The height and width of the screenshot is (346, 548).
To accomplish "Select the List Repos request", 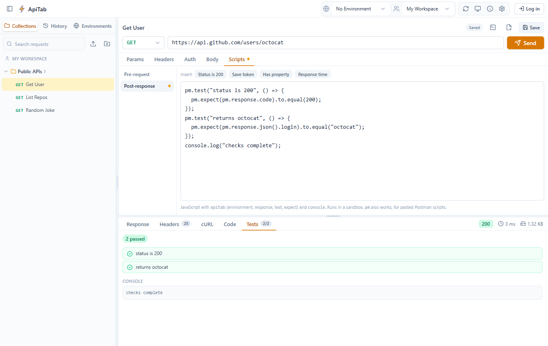I will [x=58, y=97].
